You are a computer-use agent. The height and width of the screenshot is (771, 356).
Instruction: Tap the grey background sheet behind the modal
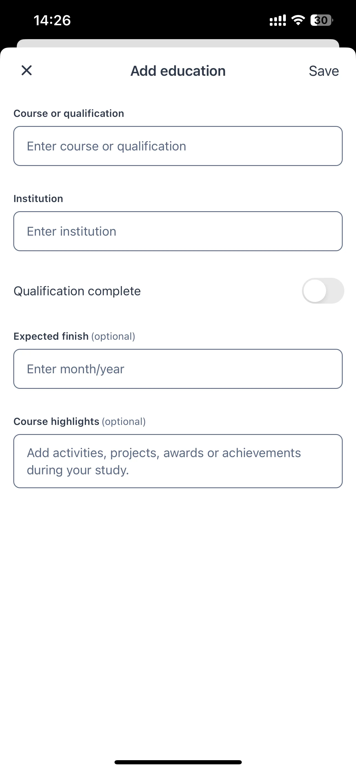178,43
